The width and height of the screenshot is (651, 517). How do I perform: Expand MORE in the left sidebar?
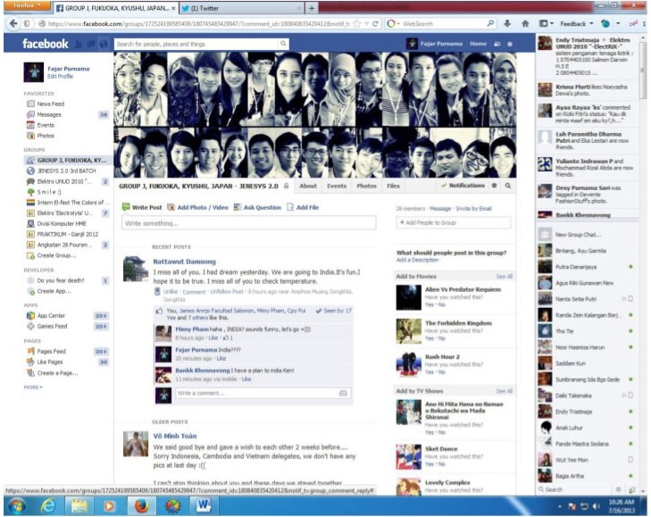pyautogui.click(x=33, y=387)
